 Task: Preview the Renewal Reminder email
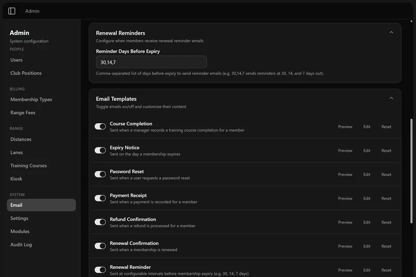pos(345,270)
